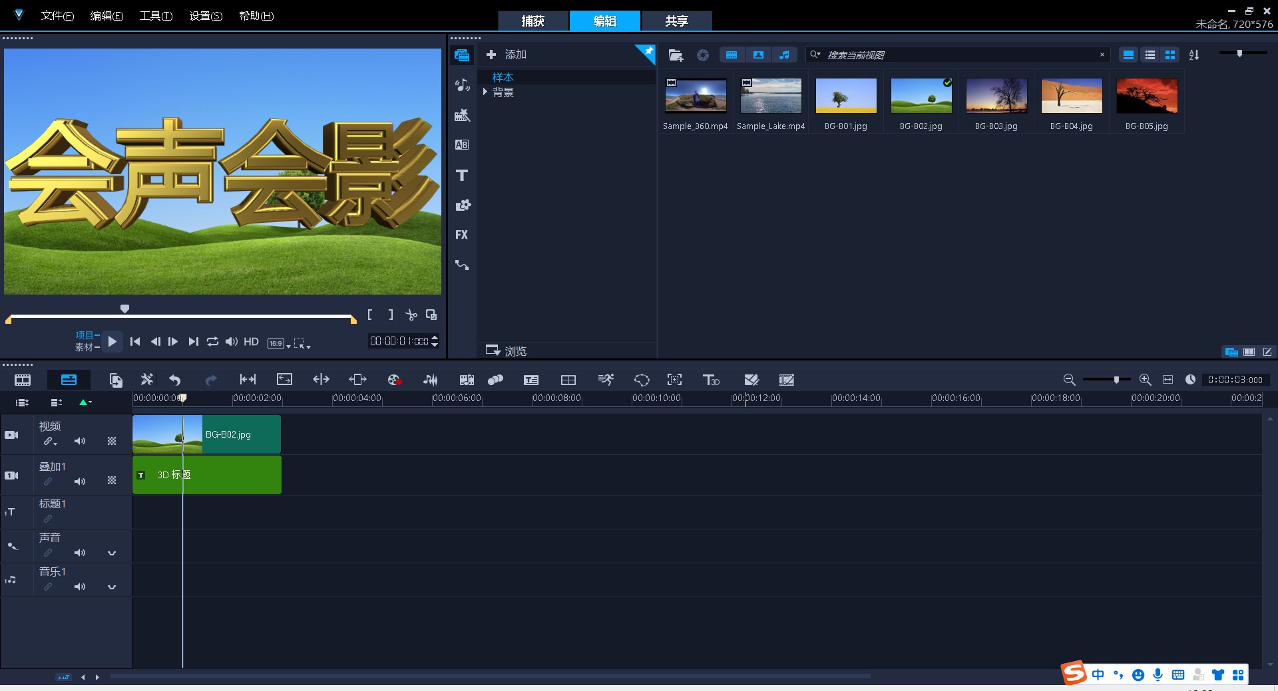This screenshot has width=1278, height=691.
Task: Toggle transparency mode on 视频 track
Action: coord(112,441)
